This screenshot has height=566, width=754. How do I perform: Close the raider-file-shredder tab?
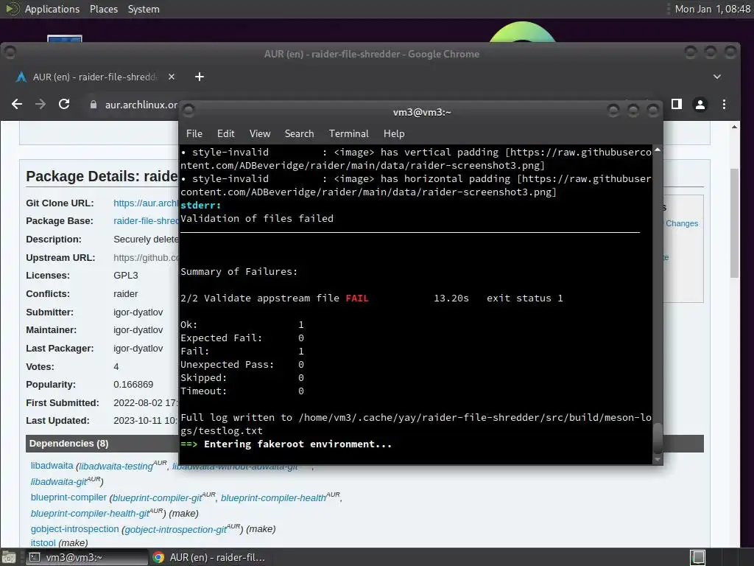(x=172, y=77)
